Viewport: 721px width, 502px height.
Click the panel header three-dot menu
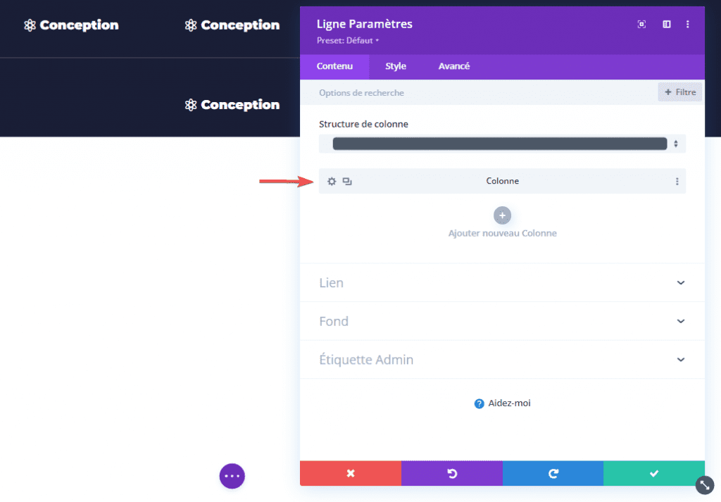[x=688, y=25]
